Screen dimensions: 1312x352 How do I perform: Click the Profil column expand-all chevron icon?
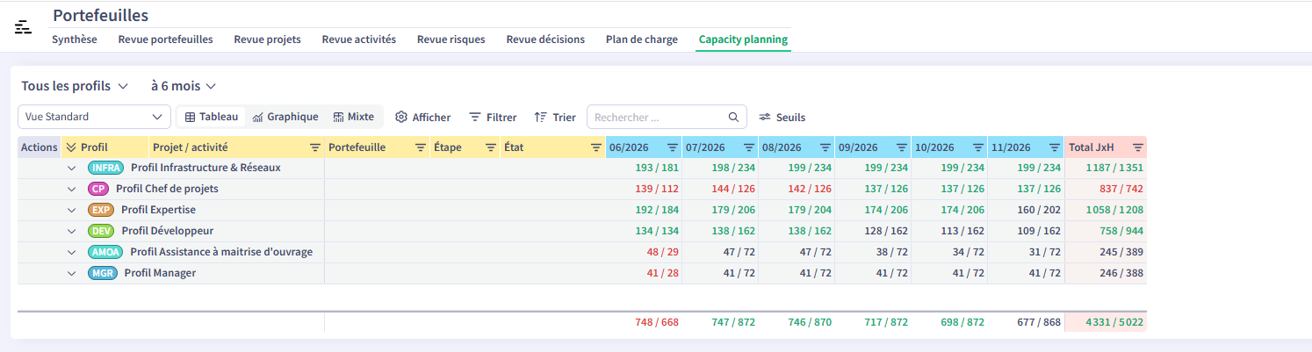click(x=71, y=147)
